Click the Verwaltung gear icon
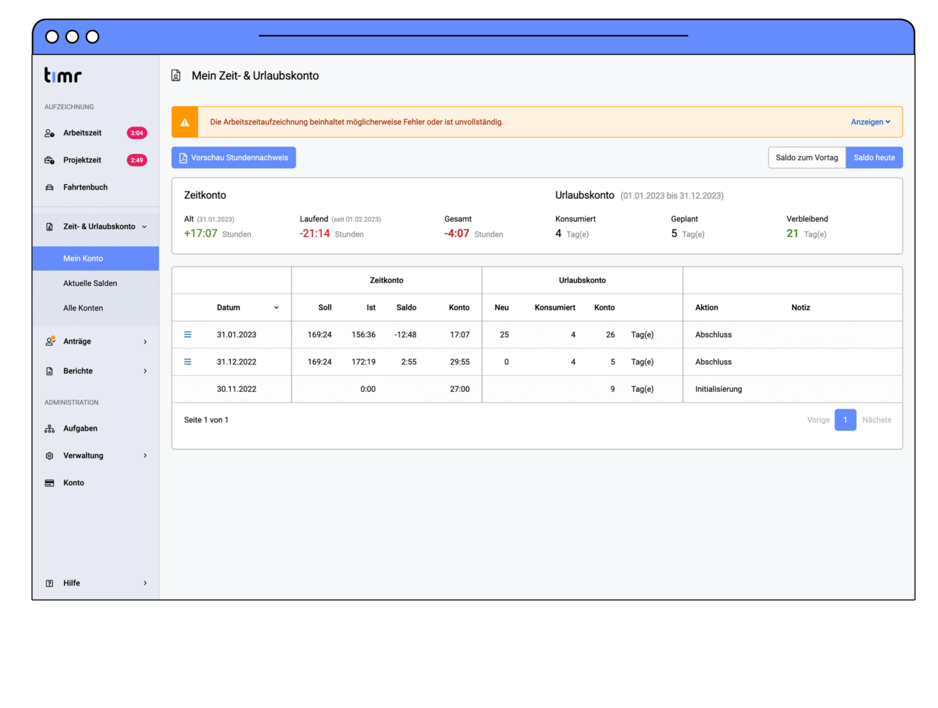Image resolution: width=938 pixels, height=708 pixels. coord(50,456)
